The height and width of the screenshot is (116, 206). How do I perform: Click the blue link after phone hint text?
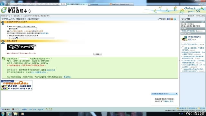point(45,33)
